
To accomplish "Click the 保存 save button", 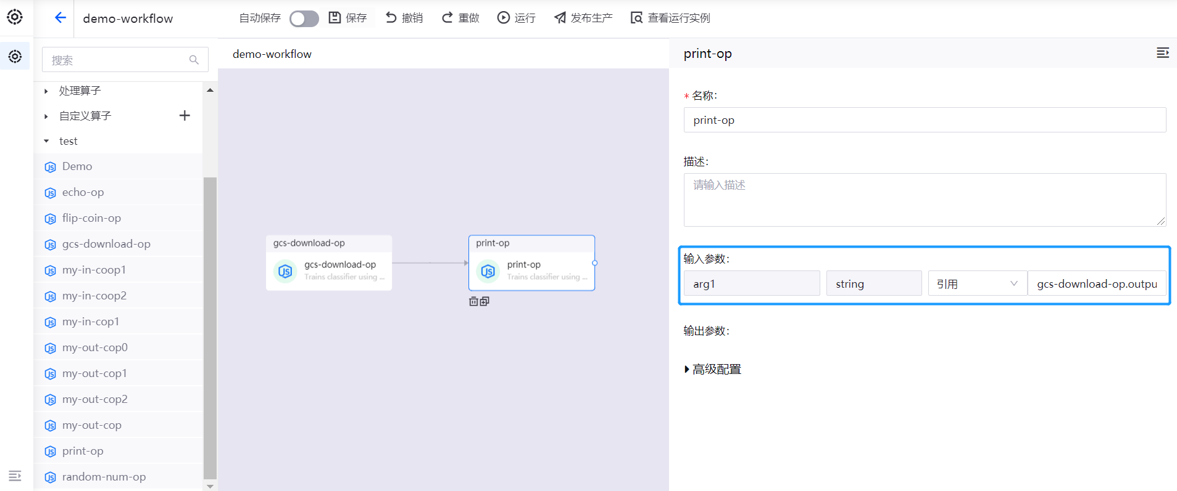I will coord(348,18).
